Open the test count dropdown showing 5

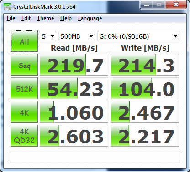(x=48, y=36)
